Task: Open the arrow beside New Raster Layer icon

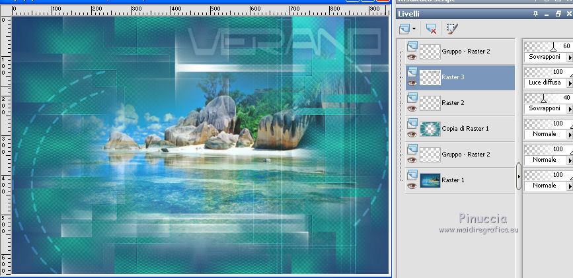Action: [414, 29]
